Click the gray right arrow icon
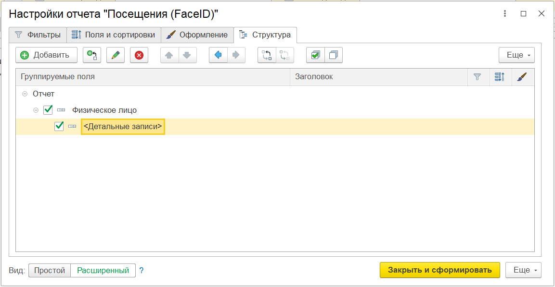The width and height of the screenshot is (555, 287). pos(236,55)
